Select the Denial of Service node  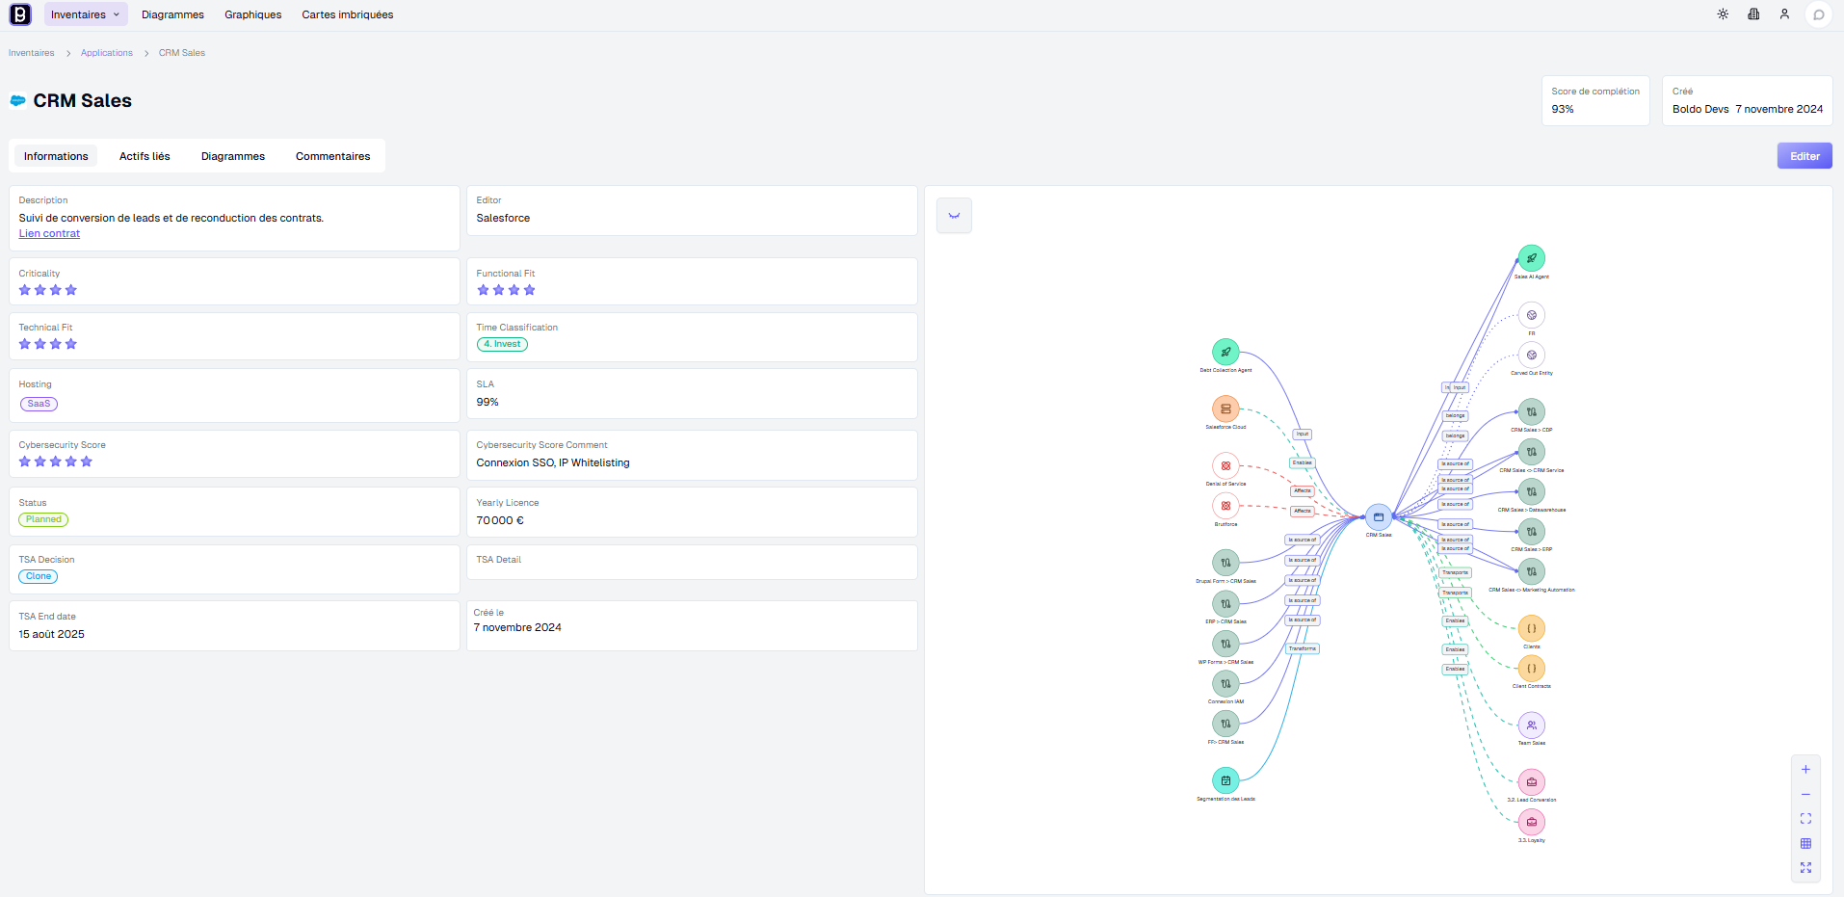[x=1225, y=465]
